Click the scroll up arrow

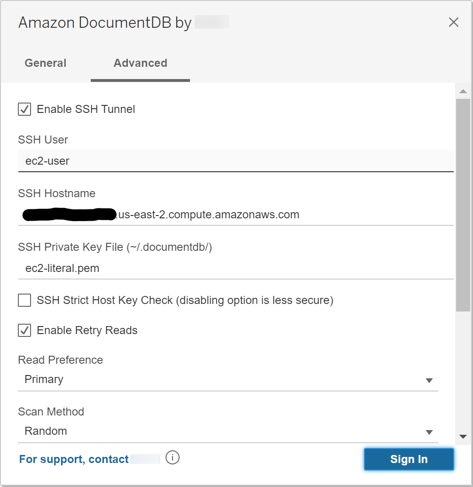(x=463, y=91)
